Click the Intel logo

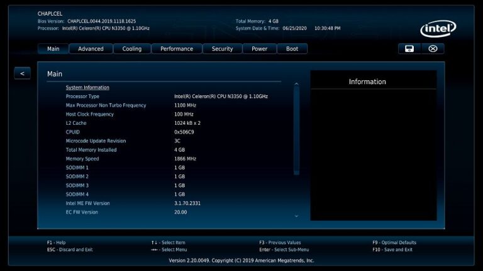coord(438,29)
